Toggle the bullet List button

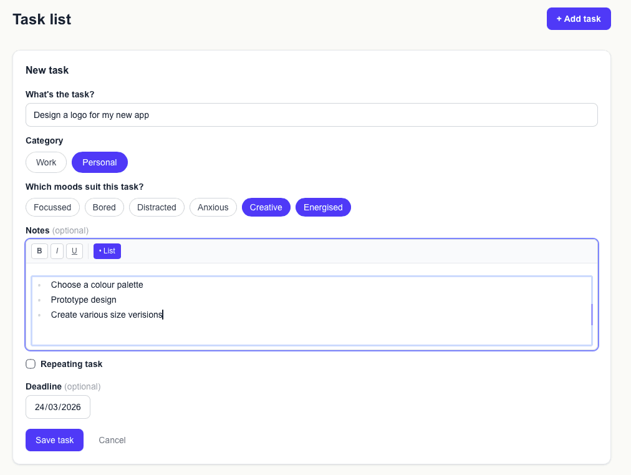click(x=107, y=251)
